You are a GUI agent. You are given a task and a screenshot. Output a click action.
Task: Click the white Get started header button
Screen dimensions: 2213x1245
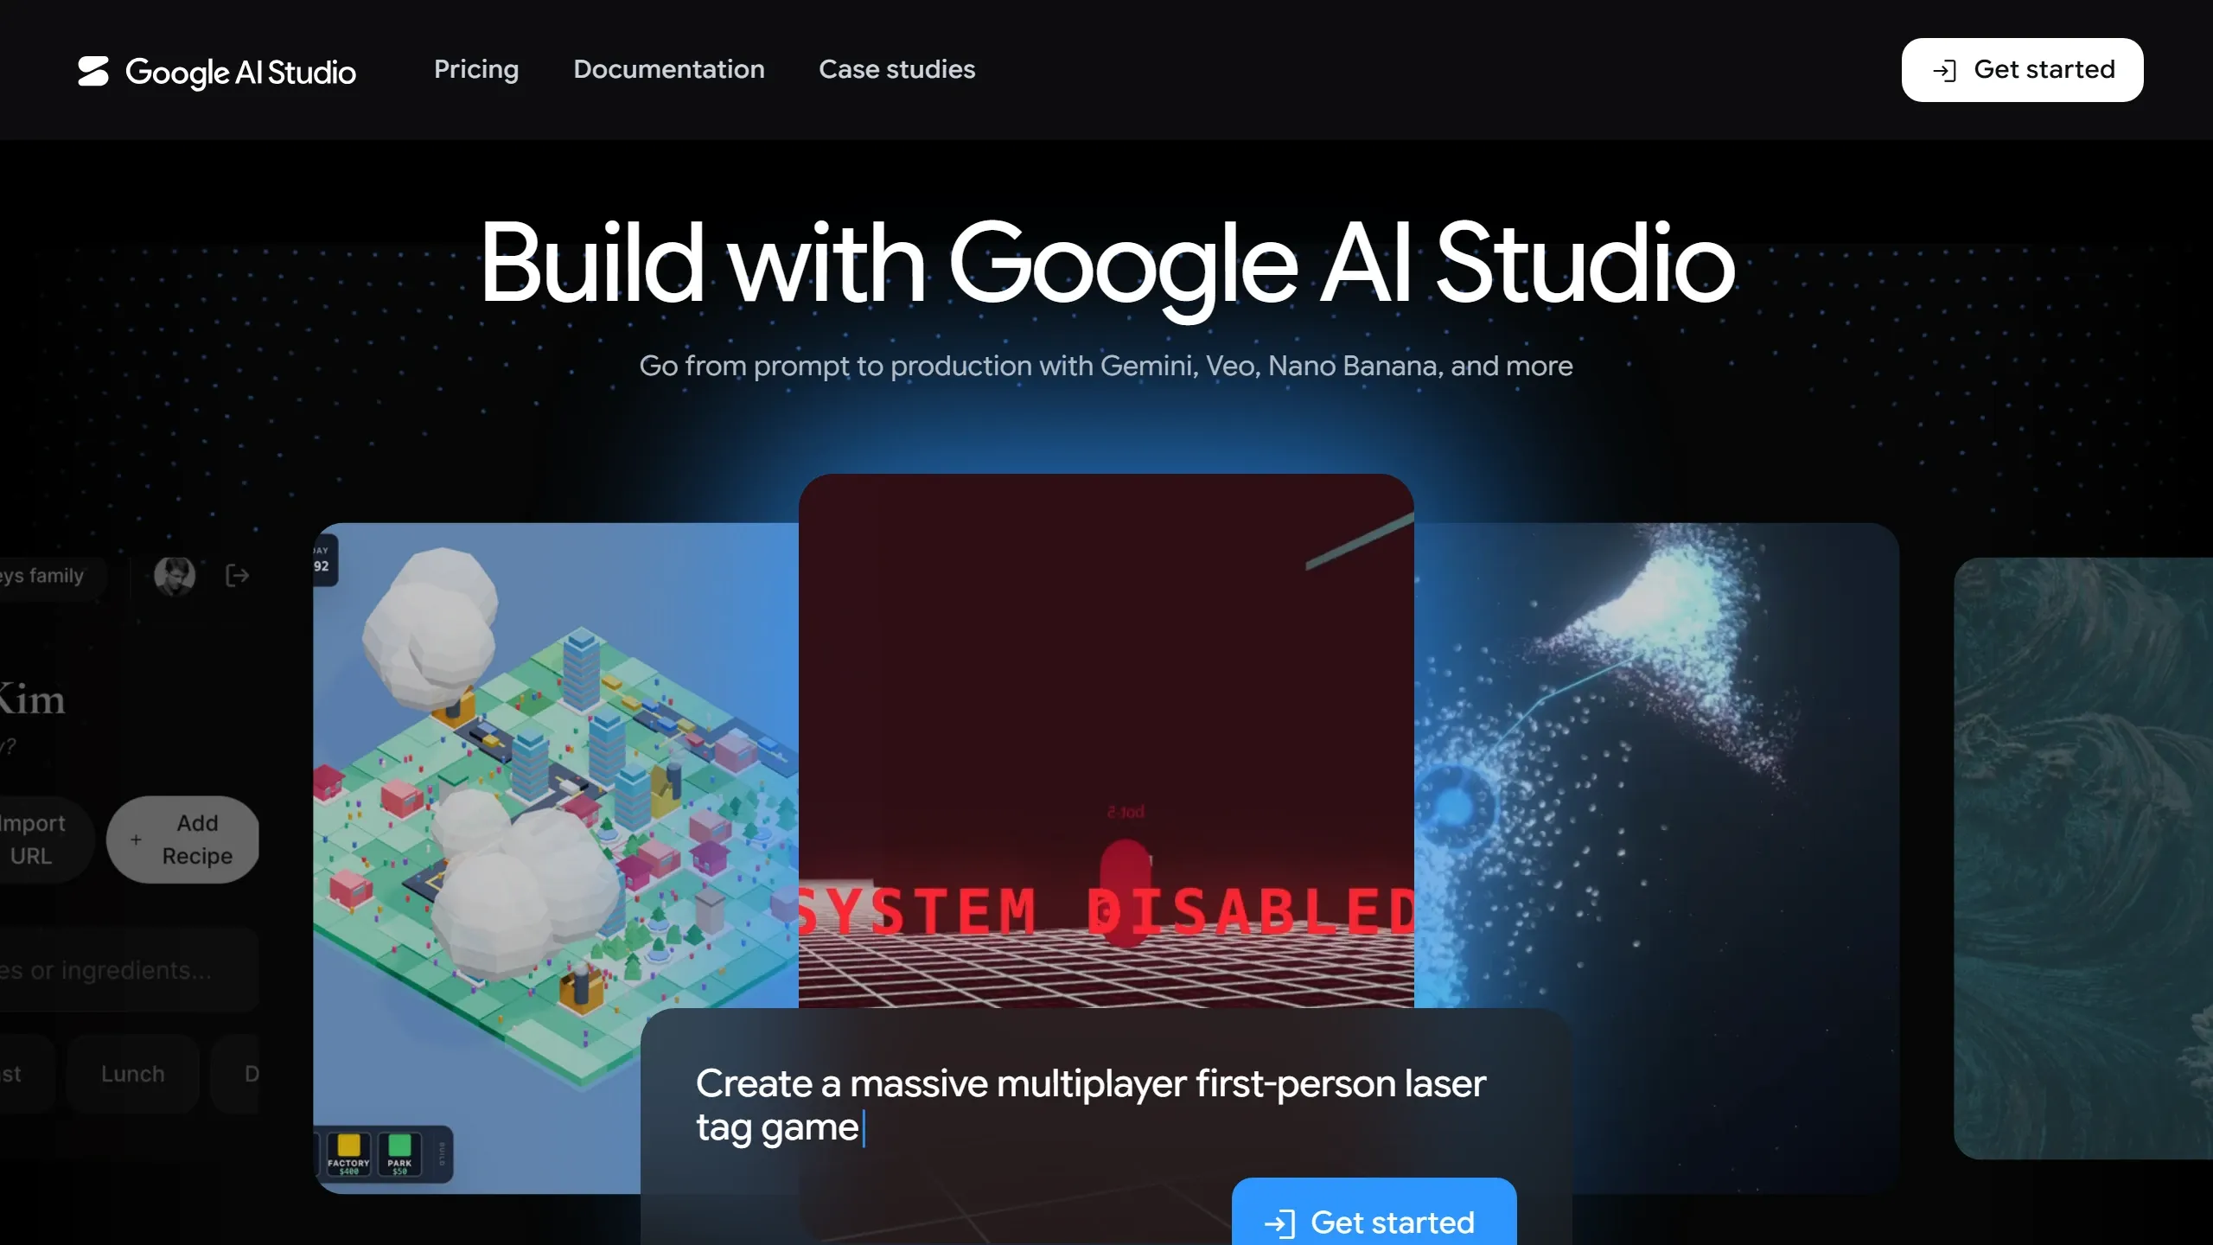[2022, 69]
